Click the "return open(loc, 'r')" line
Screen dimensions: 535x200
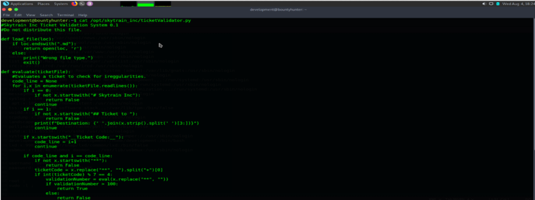(x=53, y=49)
